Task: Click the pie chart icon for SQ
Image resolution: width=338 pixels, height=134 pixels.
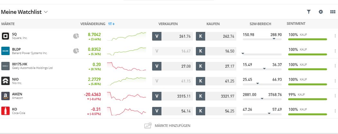Action: (76, 36)
